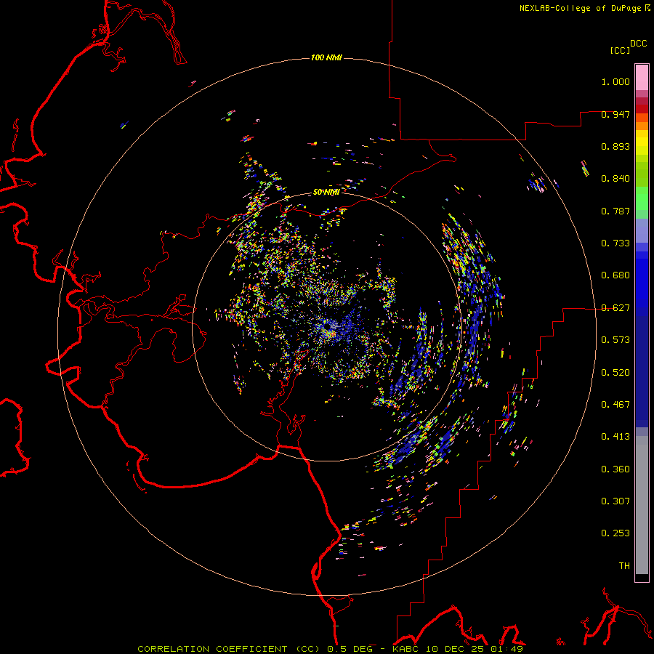This screenshot has width=654, height=654.
Task: Click the 0.413 scale value
Action: coord(615,437)
